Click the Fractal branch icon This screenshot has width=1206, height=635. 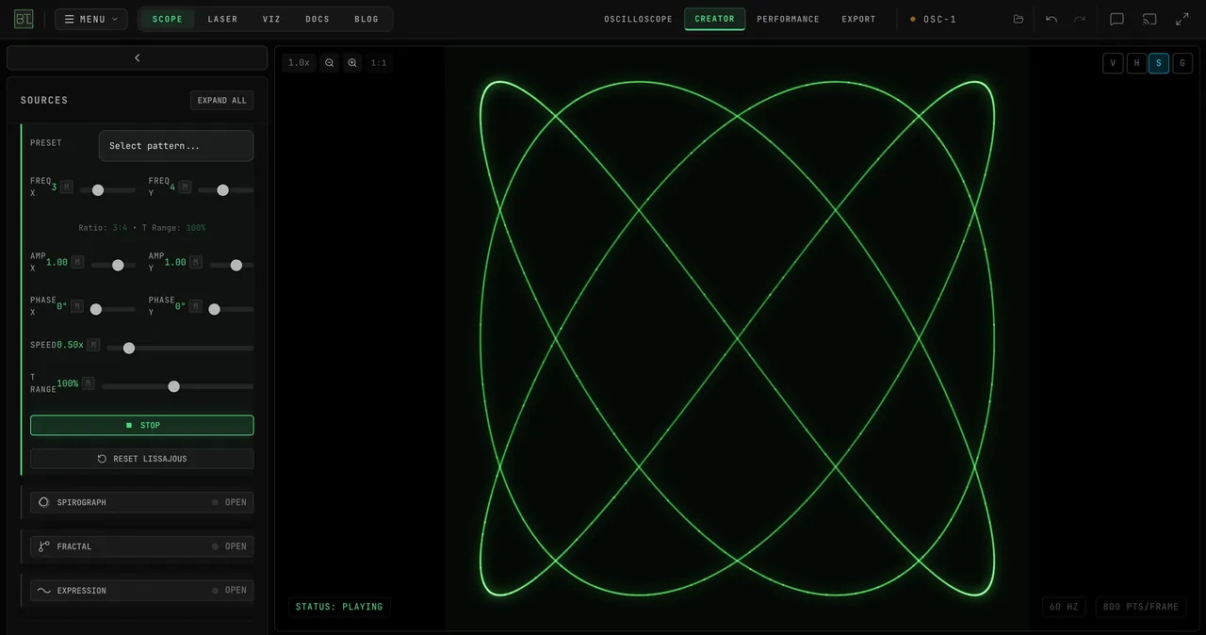[x=43, y=546]
